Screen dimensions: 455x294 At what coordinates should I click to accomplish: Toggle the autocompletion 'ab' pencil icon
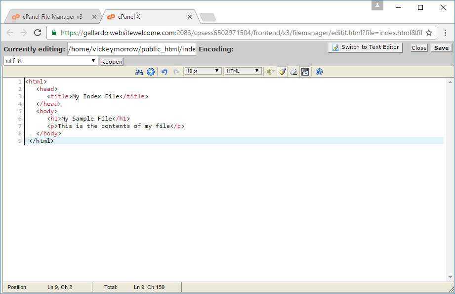point(270,72)
